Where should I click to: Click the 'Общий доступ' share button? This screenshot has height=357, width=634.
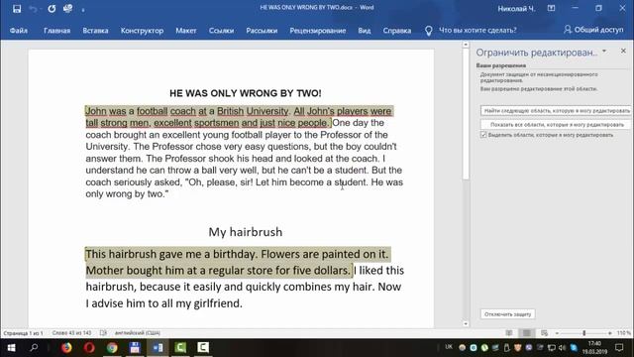tap(593, 30)
